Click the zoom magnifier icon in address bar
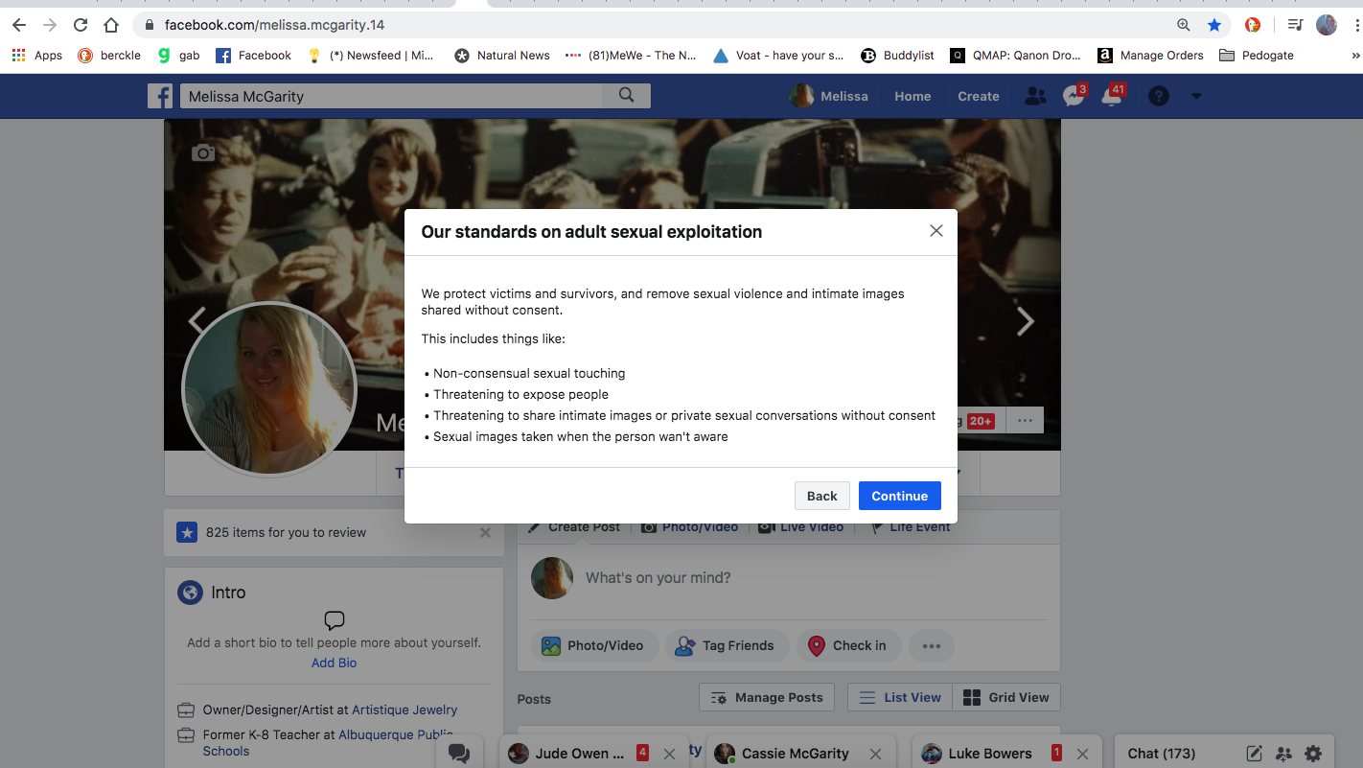Image resolution: width=1363 pixels, height=768 pixels. pyautogui.click(x=1184, y=25)
